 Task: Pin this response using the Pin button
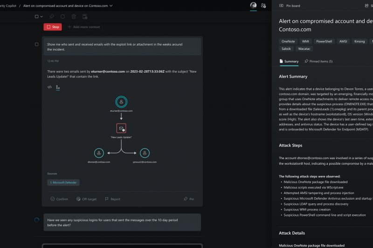click(189, 199)
